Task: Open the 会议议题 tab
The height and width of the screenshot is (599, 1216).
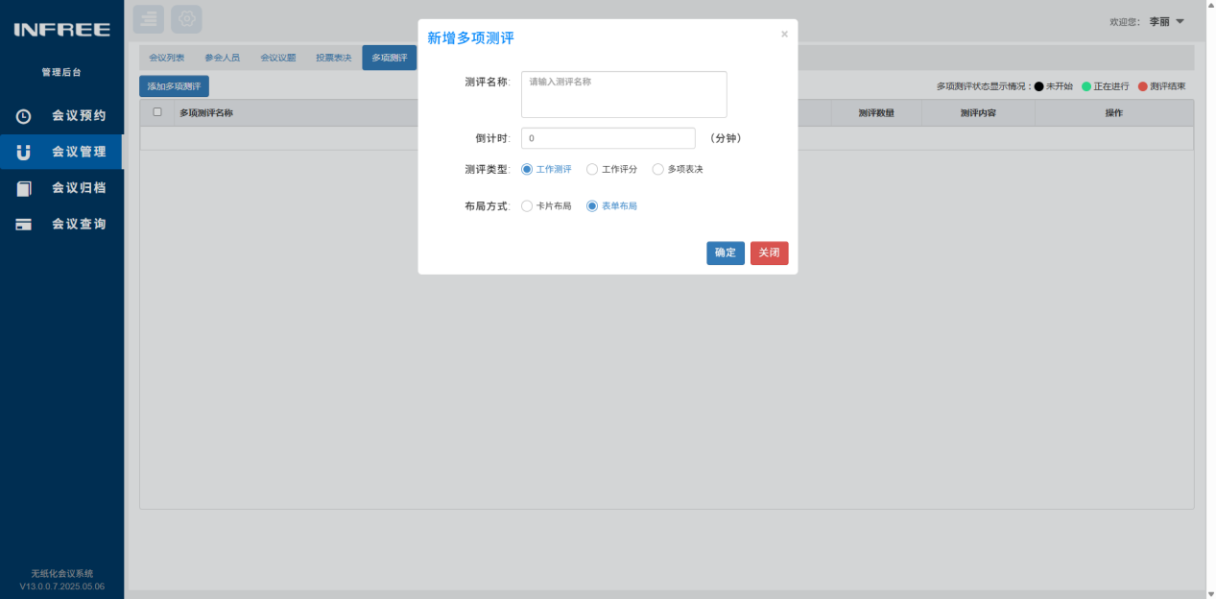Action: [278, 58]
